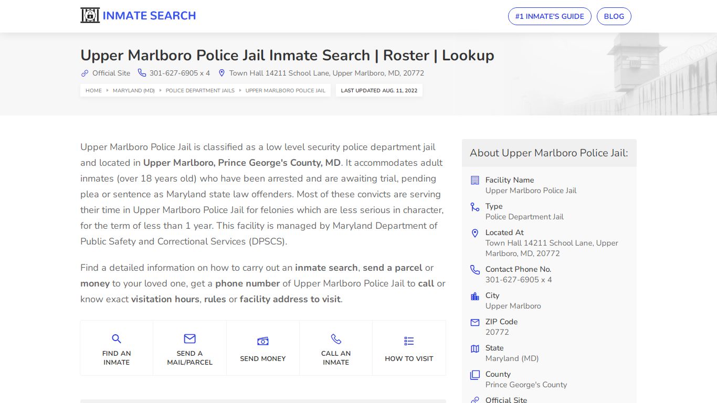
Task: Open the Blog button
Action: point(614,16)
